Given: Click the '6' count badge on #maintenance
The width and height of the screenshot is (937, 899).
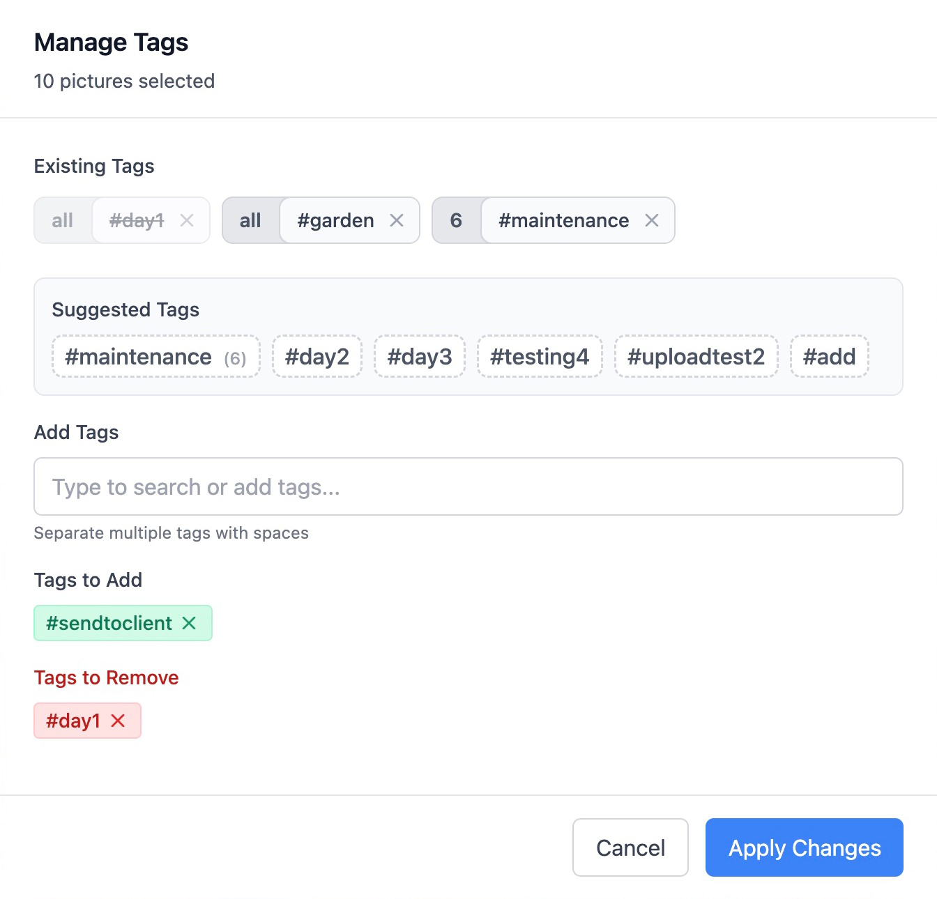Looking at the screenshot, I should pyautogui.click(x=456, y=220).
